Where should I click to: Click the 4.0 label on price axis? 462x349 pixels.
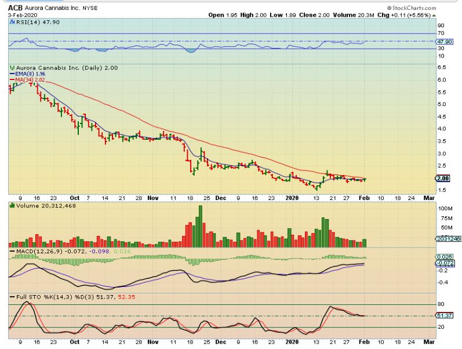click(x=442, y=129)
